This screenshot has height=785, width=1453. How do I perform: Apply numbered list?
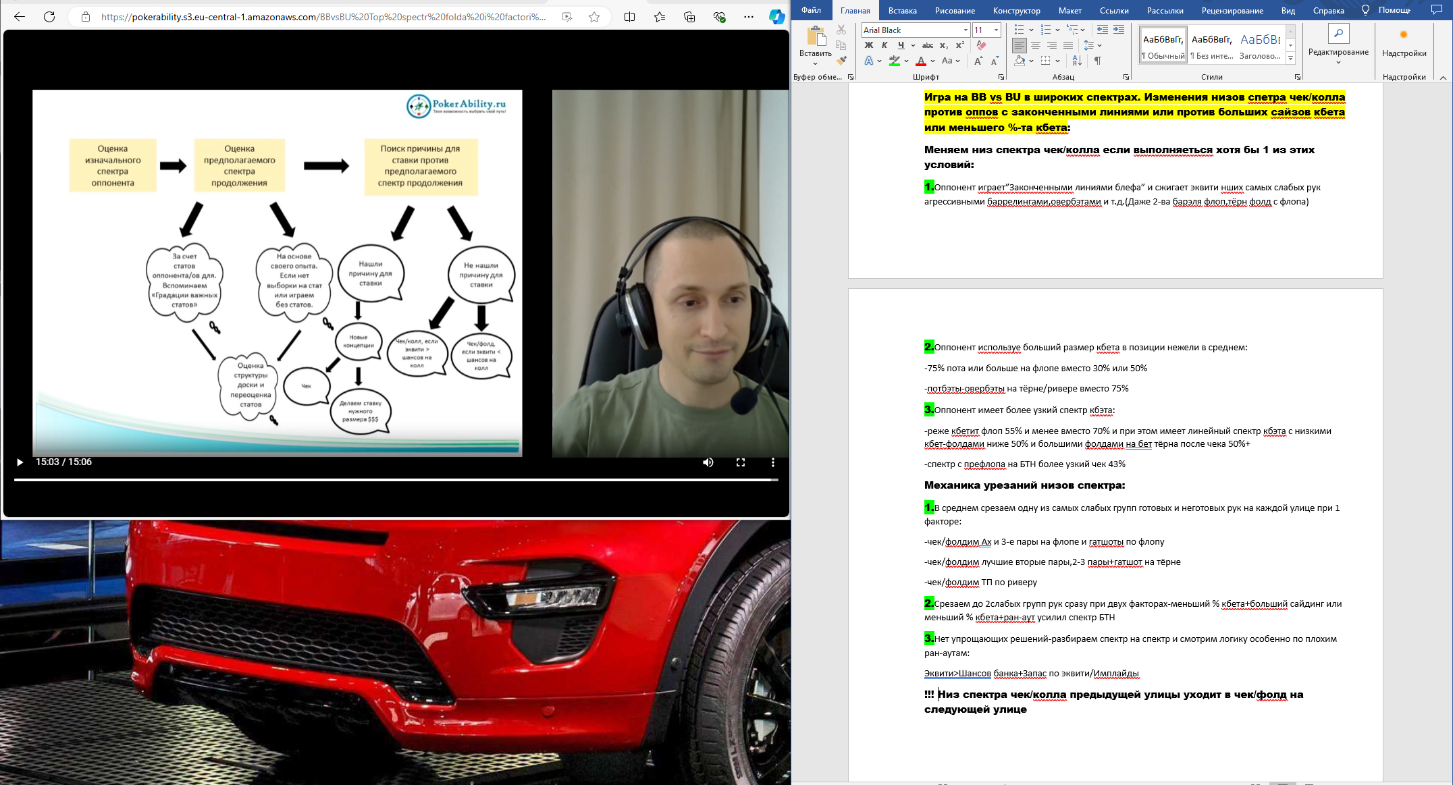pos(1046,30)
